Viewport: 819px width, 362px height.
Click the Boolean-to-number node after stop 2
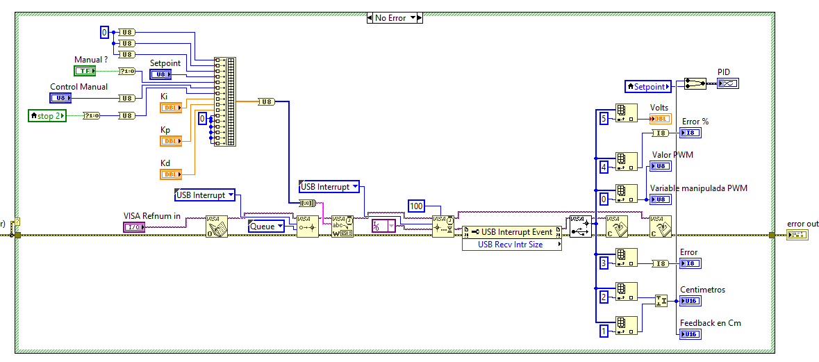tap(92, 115)
